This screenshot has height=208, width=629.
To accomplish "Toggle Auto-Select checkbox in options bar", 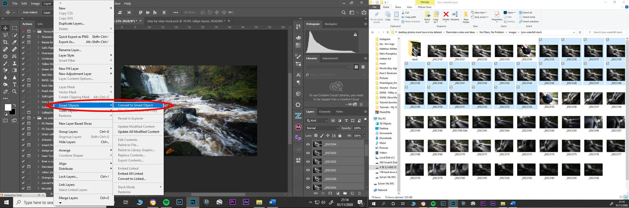I will pyautogui.click(x=20, y=12).
